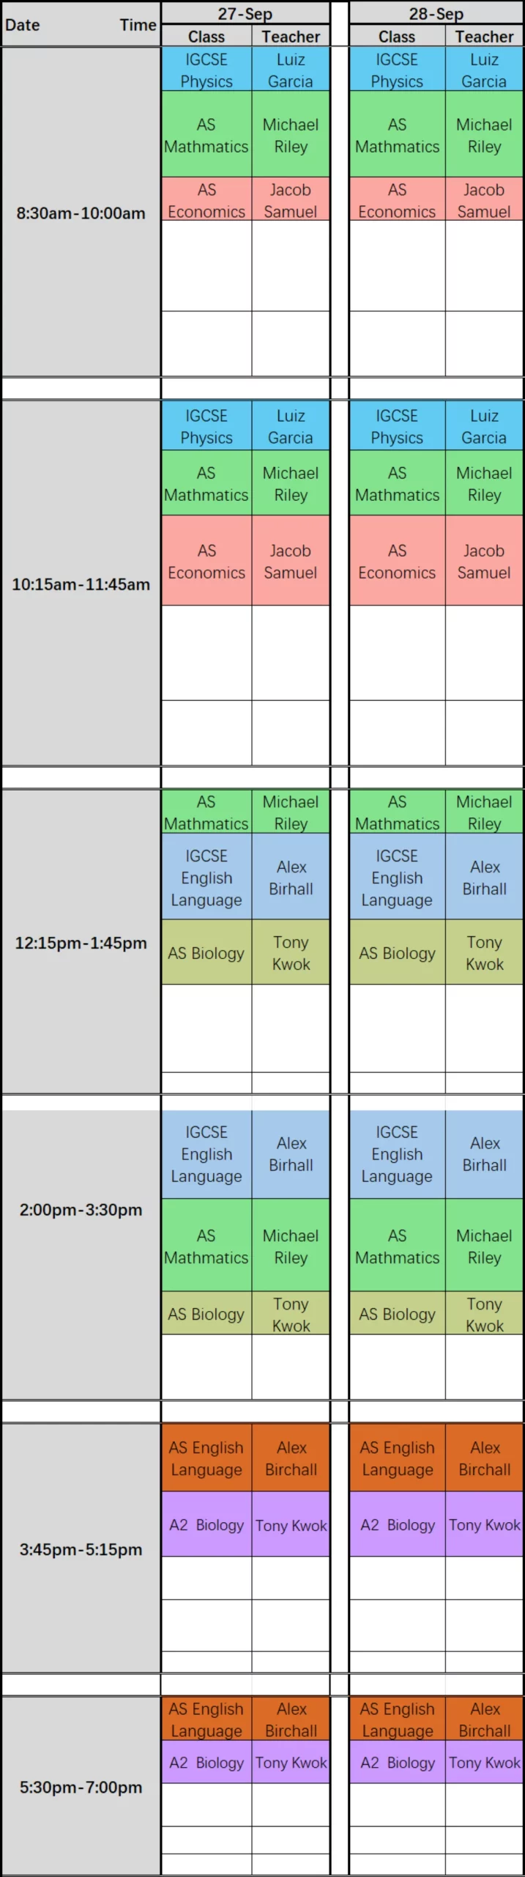Click the Date Time header cell
The image size is (525, 1877).
coord(81,24)
